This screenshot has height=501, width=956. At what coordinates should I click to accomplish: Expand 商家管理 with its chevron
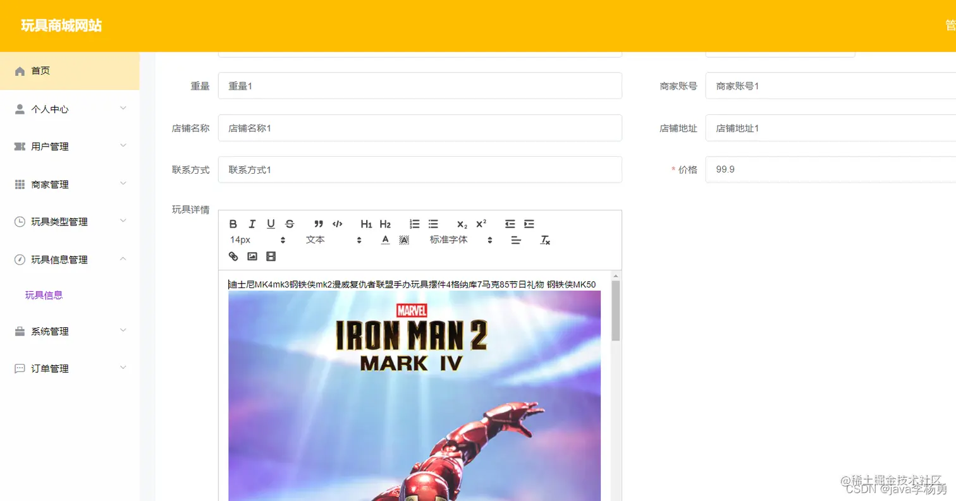(x=123, y=183)
